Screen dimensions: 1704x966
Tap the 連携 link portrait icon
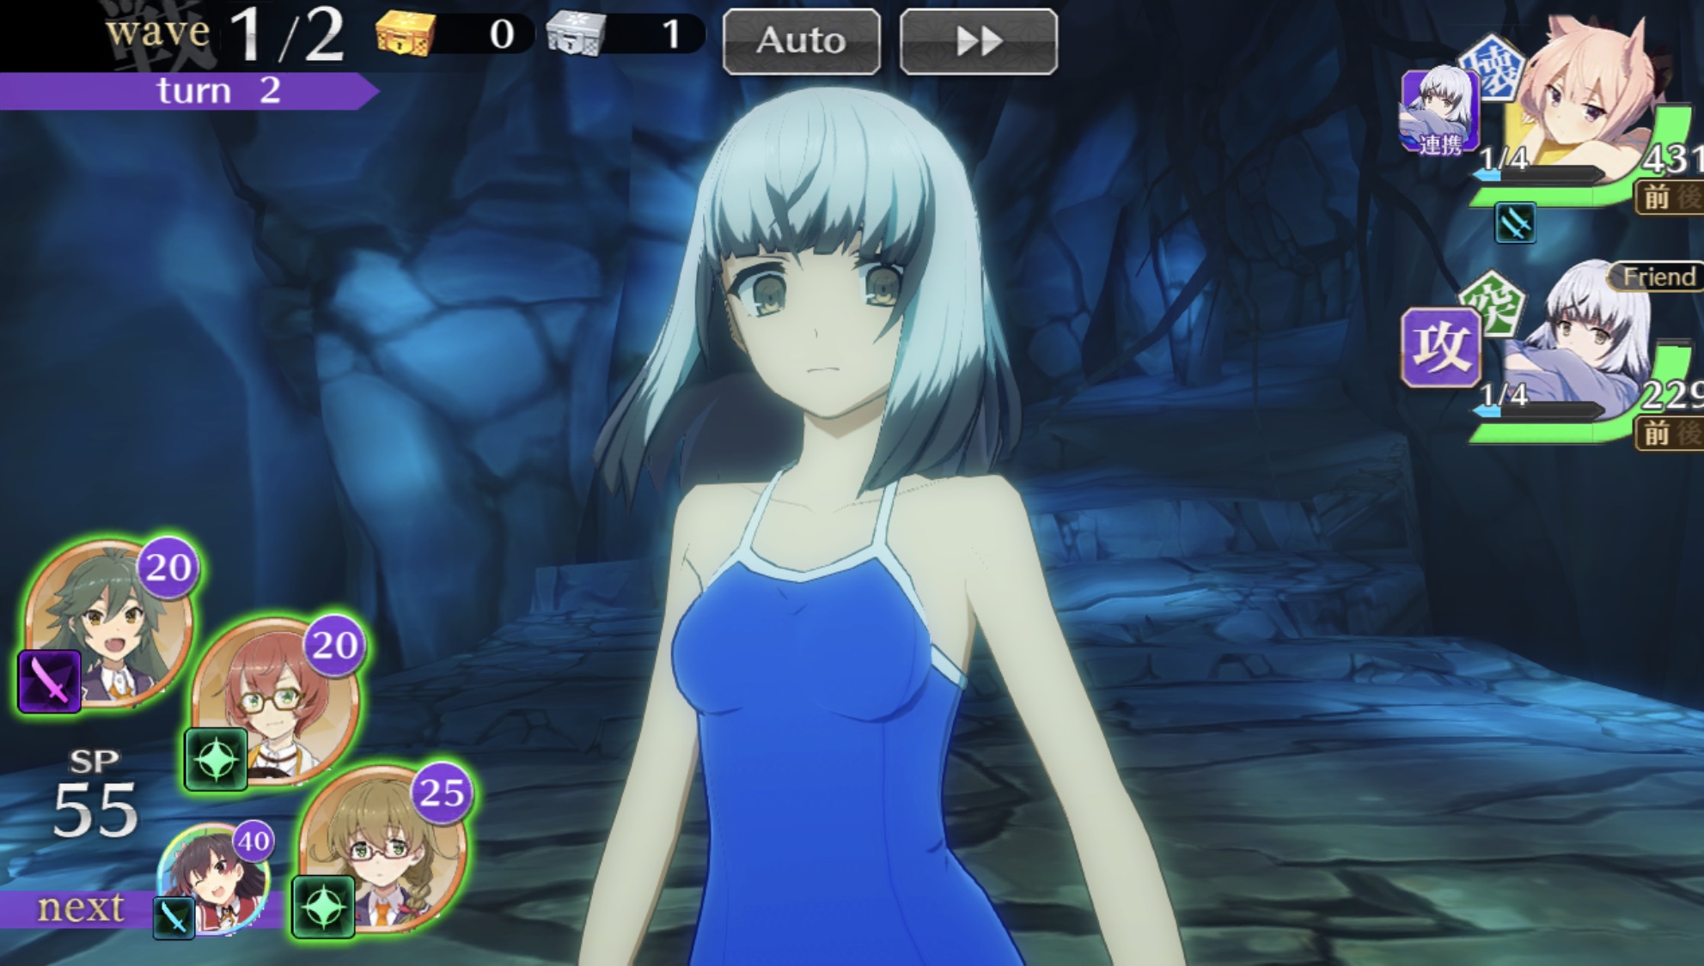pyautogui.click(x=1439, y=112)
